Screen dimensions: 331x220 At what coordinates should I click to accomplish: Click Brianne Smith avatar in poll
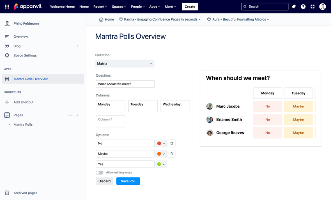pyautogui.click(x=209, y=120)
